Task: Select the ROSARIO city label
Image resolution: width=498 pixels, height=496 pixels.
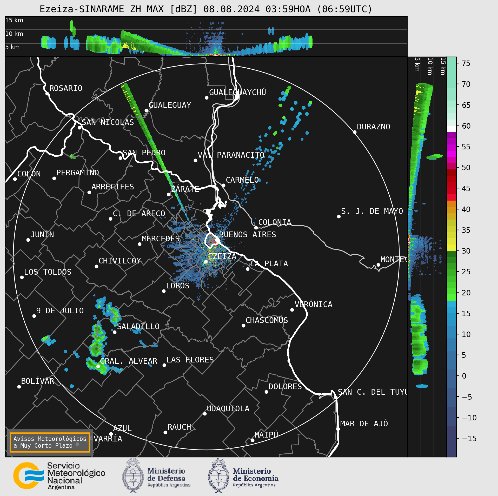Action: point(66,88)
